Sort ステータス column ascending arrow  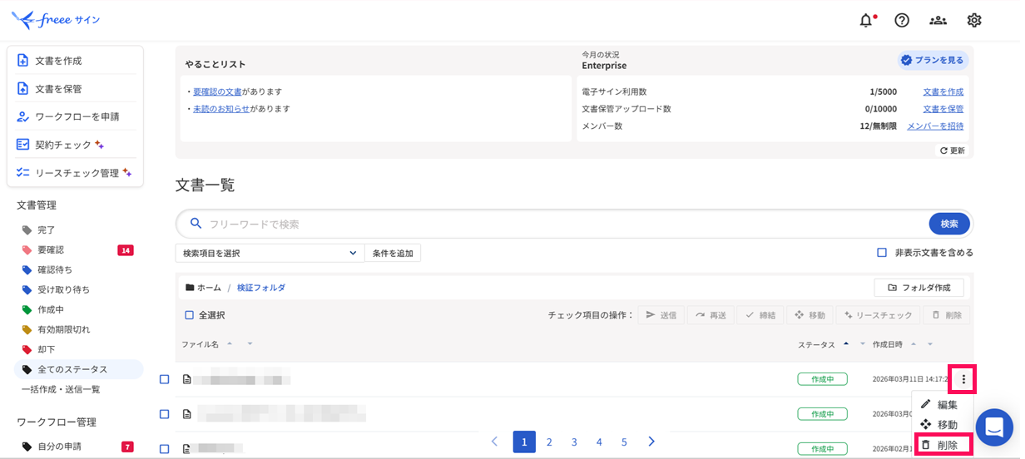click(846, 343)
